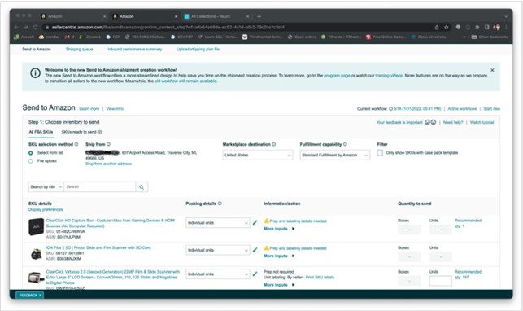Screen dimensions: 523x311
Task: Bookmark this page with the star icon
Action: (447, 28)
